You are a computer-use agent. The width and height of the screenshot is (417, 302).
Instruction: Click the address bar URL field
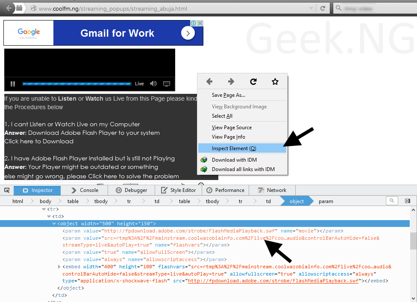(x=170, y=9)
